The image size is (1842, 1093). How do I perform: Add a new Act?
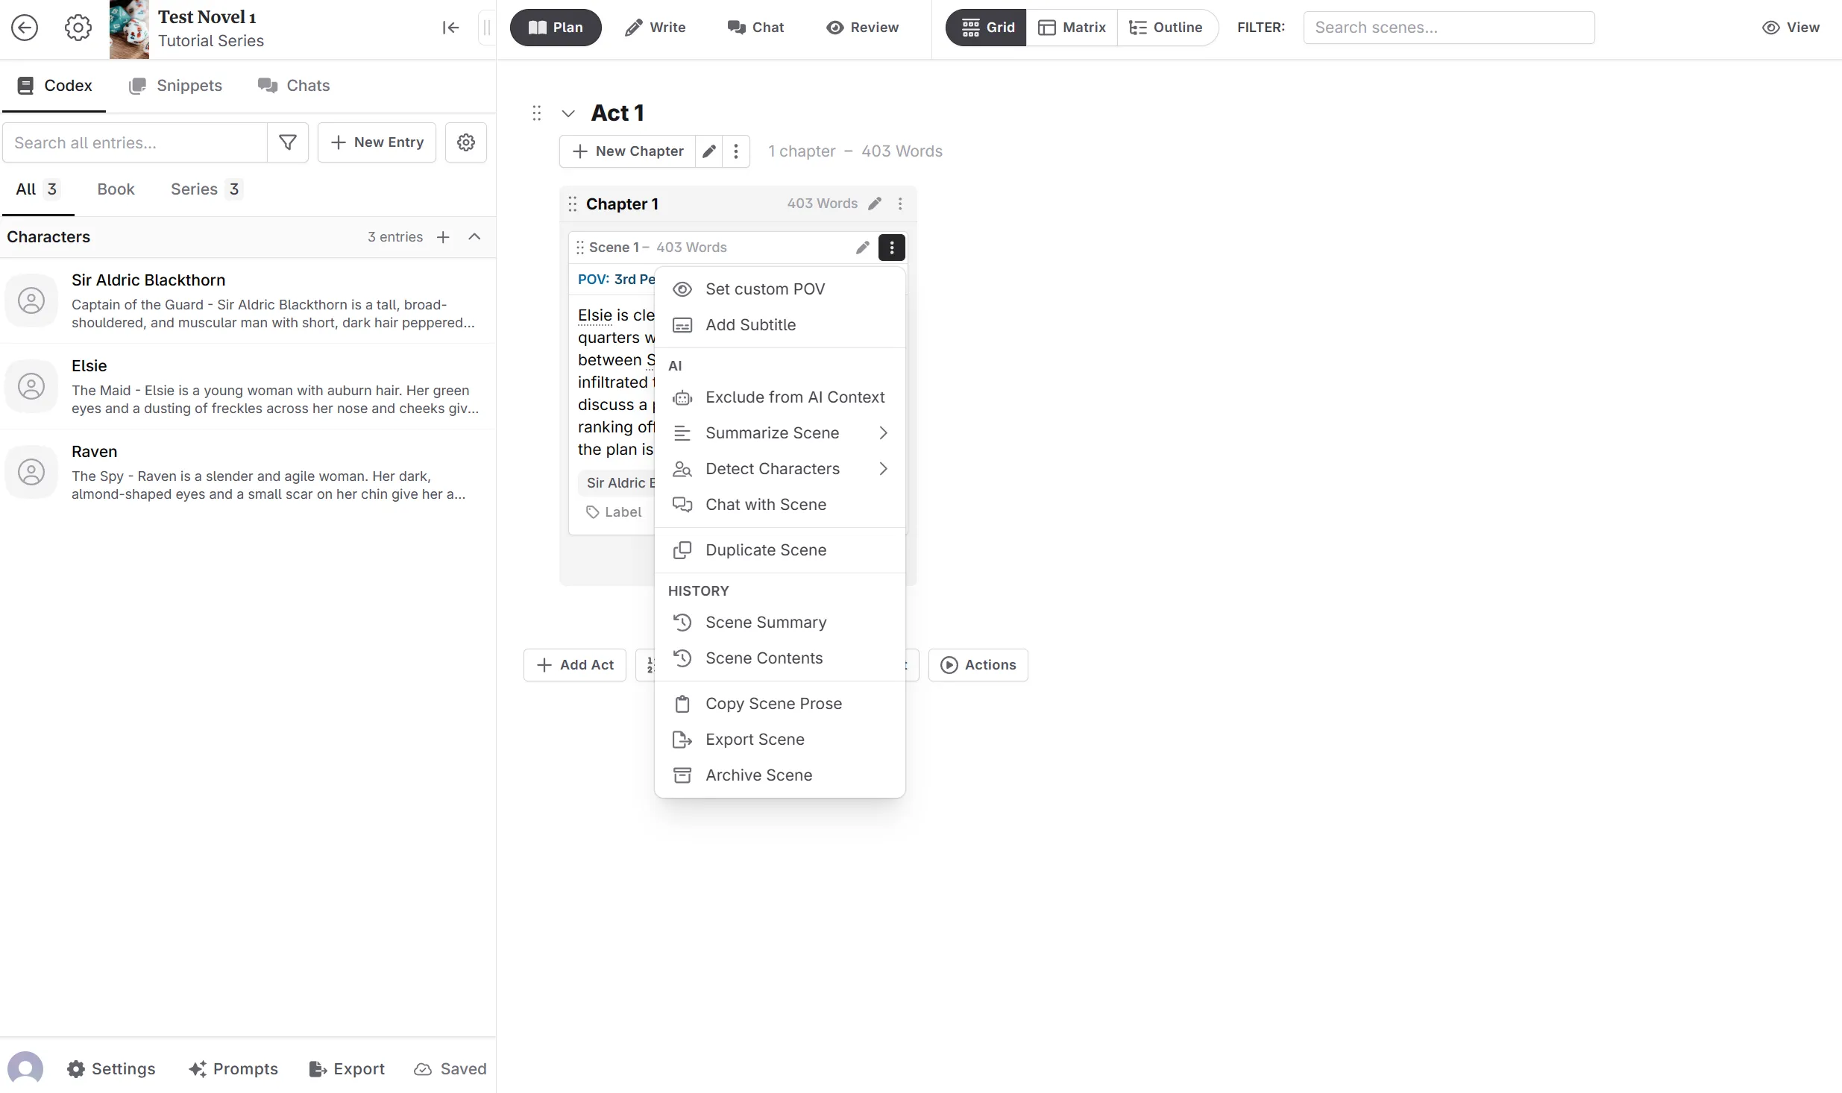pyautogui.click(x=574, y=664)
